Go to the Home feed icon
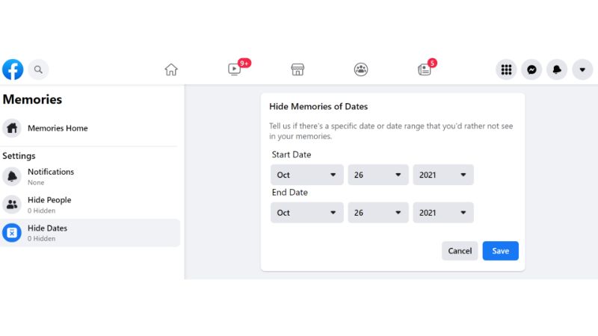This screenshot has width=598, height=336. tap(171, 69)
